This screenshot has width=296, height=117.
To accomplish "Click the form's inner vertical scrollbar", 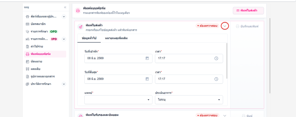I will coord(227,61).
